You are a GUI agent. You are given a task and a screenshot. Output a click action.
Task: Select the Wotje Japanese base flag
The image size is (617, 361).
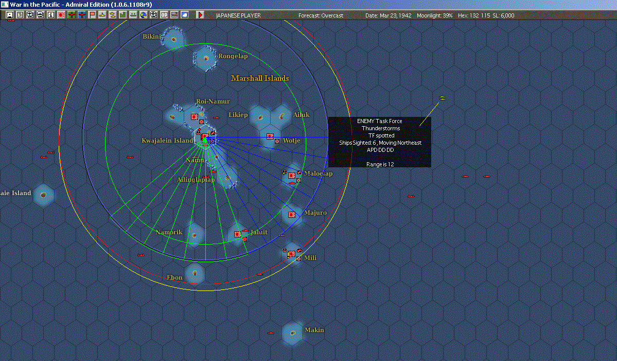click(270, 136)
